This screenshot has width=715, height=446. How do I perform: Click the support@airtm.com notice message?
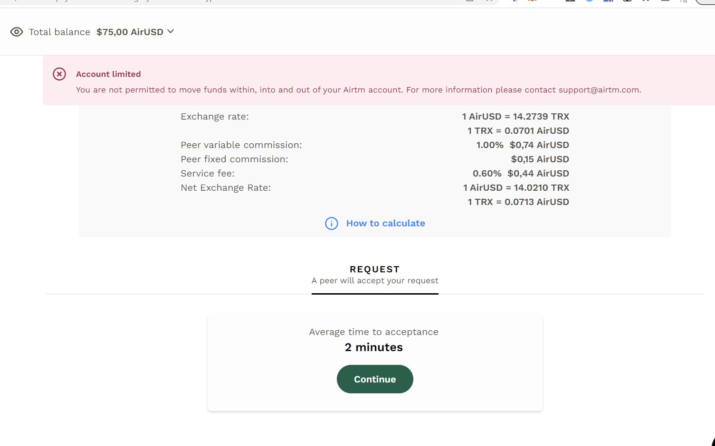point(359,90)
